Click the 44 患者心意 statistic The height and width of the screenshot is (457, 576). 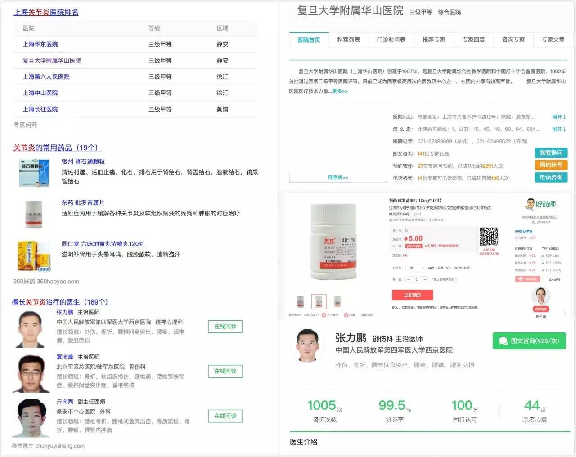click(x=535, y=411)
